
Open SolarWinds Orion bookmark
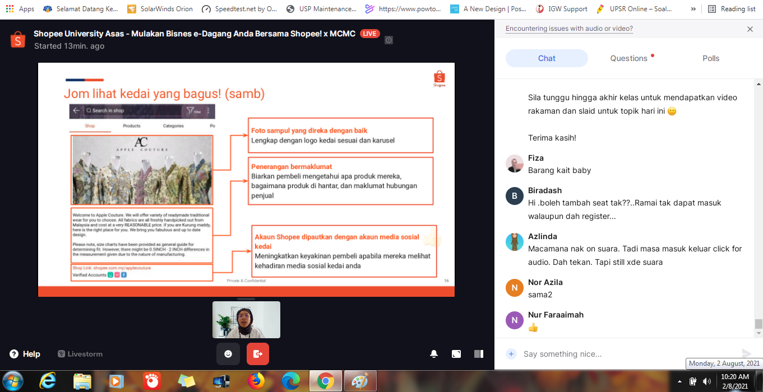[x=160, y=9]
